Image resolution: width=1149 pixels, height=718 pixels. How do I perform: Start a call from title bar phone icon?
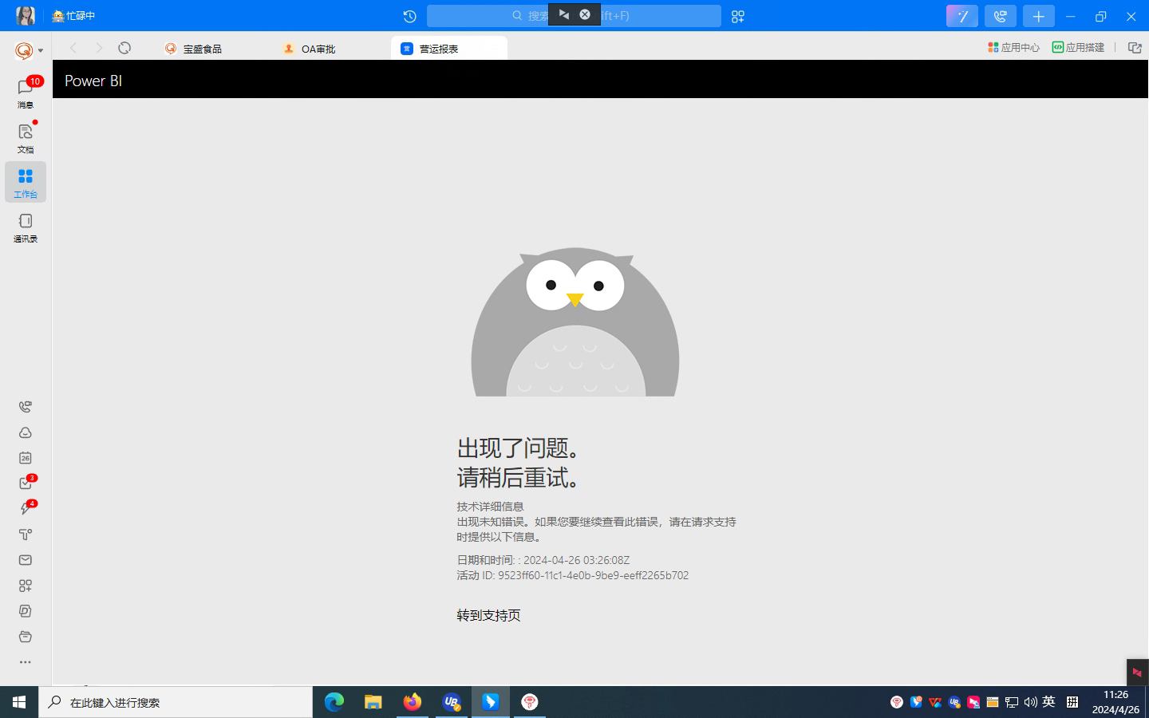click(1001, 16)
